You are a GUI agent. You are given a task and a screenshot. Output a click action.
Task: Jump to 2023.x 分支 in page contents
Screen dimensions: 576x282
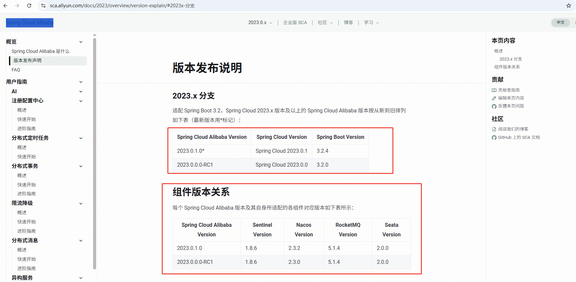[511, 59]
